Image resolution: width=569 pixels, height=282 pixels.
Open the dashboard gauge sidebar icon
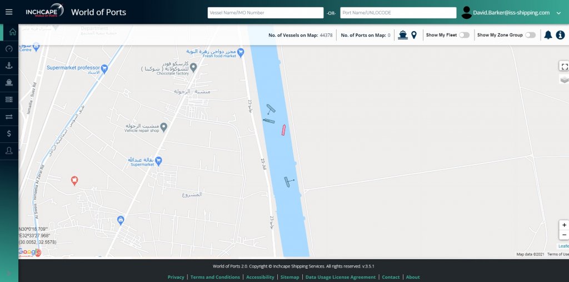point(9,49)
